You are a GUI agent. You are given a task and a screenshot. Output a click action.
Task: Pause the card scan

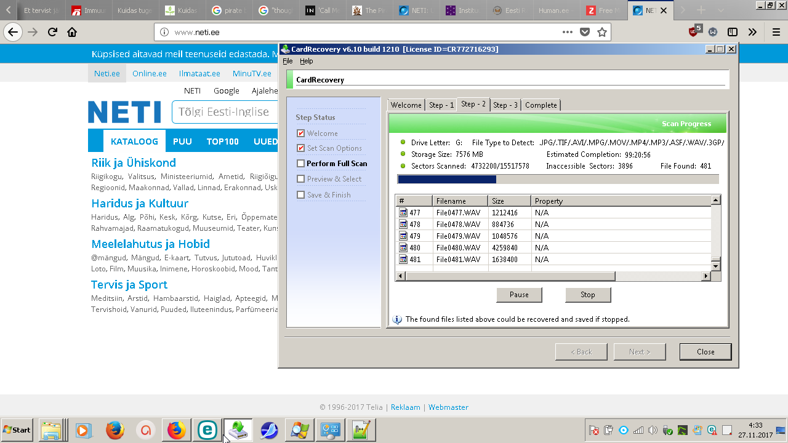click(519, 295)
